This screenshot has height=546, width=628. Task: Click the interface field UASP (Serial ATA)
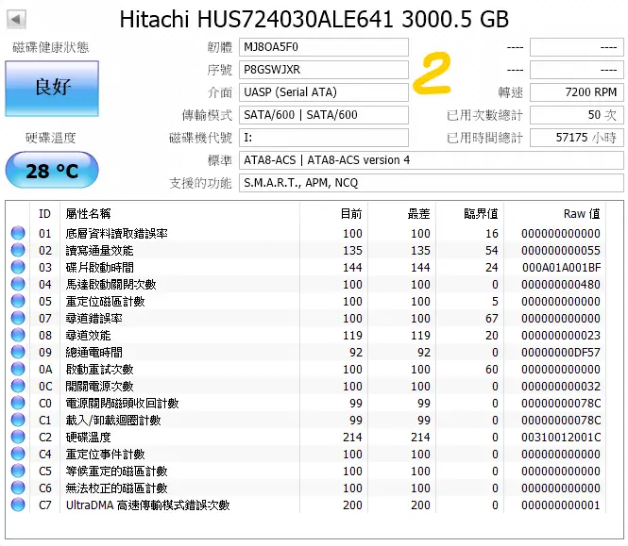324,92
